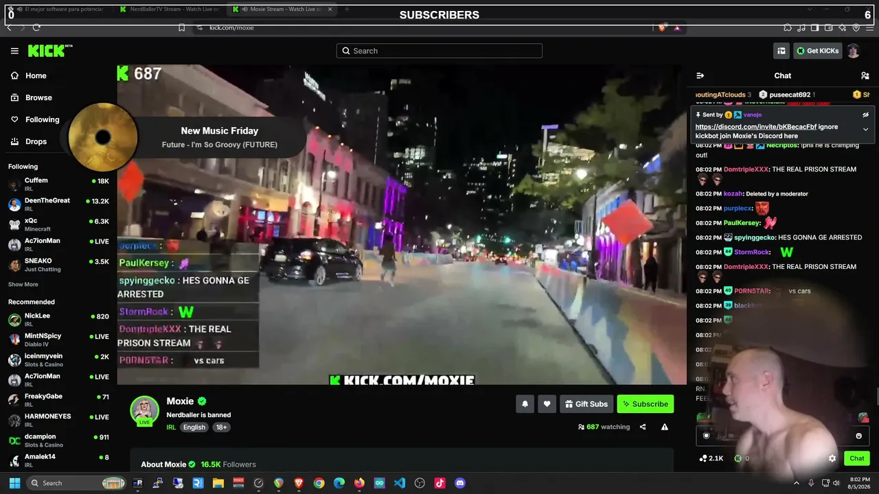Open the user profile avatar menu
The width and height of the screenshot is (879, 494).
[x=853, y=51]
